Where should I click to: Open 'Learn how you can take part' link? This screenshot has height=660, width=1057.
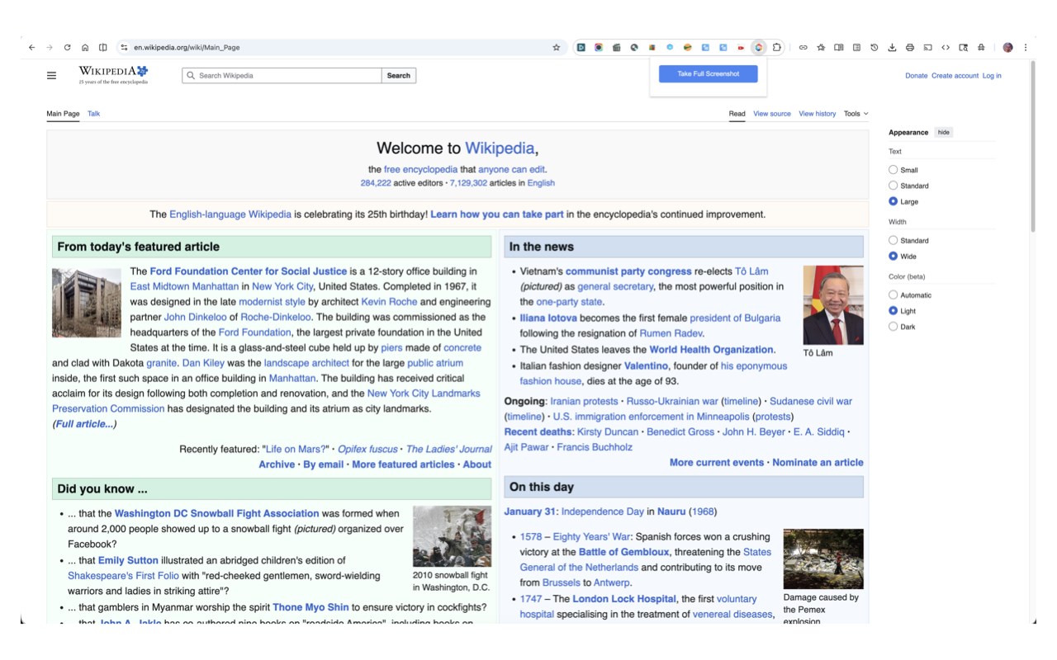tap(497, 214)
